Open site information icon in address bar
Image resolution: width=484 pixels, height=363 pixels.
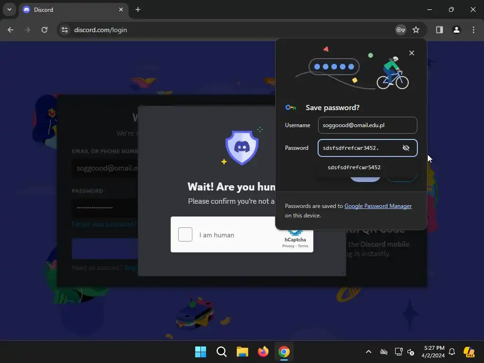coord(65,30)
